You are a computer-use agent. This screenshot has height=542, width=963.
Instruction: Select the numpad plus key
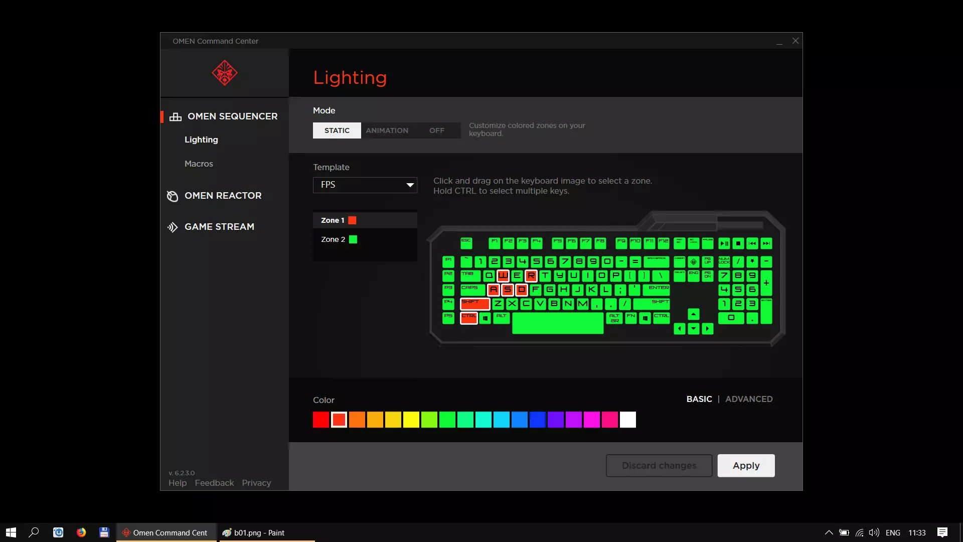coord(766,283)
